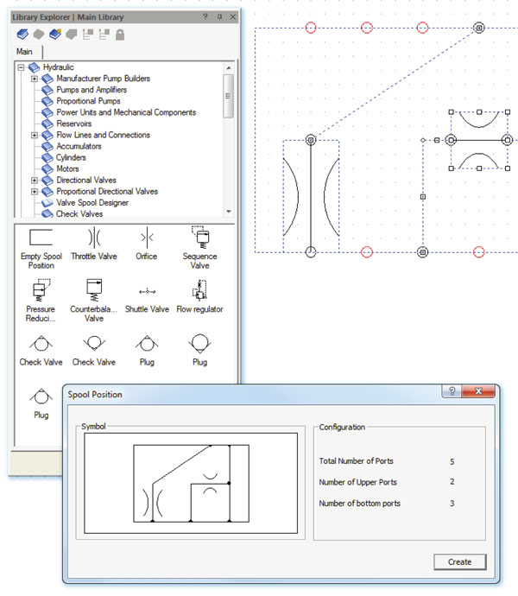518x596 pixels.
Task: Select the Plug component below Flow regulator
Action: pos(200,350)
